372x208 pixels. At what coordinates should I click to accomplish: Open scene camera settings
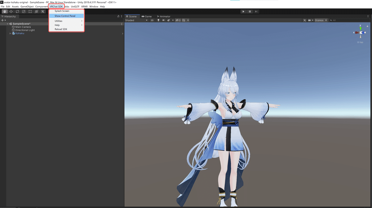(x=309, y=20)
